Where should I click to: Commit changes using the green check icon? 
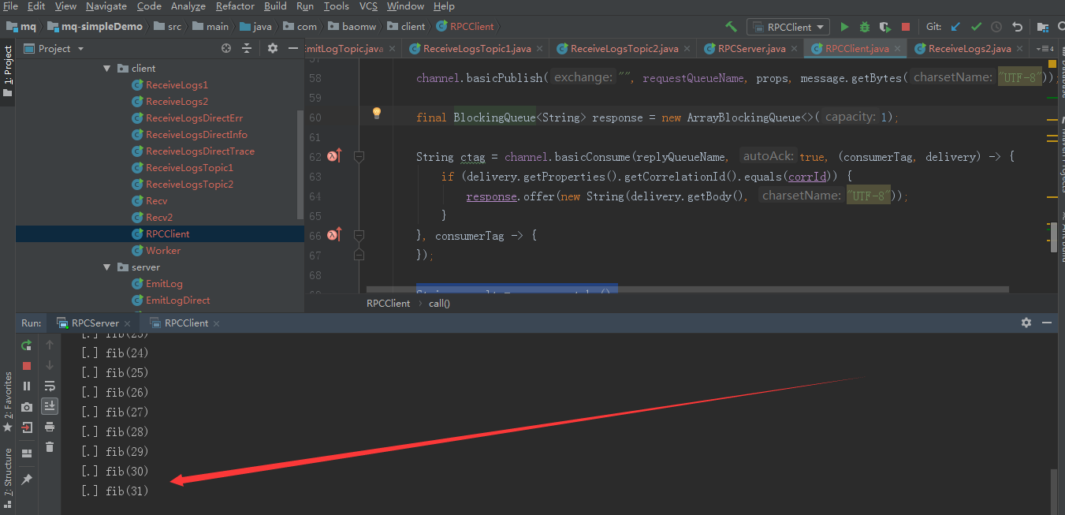(976, 27)
